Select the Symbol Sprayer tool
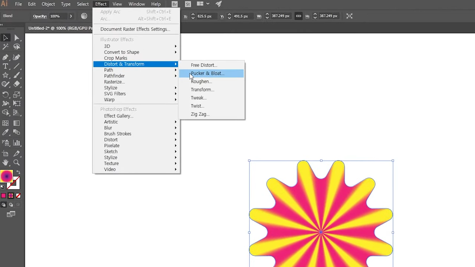475x267 pixels. coord(6,143)
